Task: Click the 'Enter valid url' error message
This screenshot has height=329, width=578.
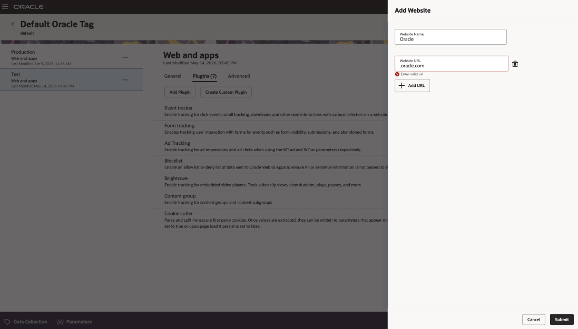Action: (412, 74)
